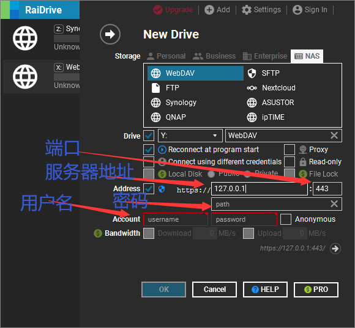Toggle the File Lock checkbox
Viewport: 355px width, 328px height.
(290, 174)
